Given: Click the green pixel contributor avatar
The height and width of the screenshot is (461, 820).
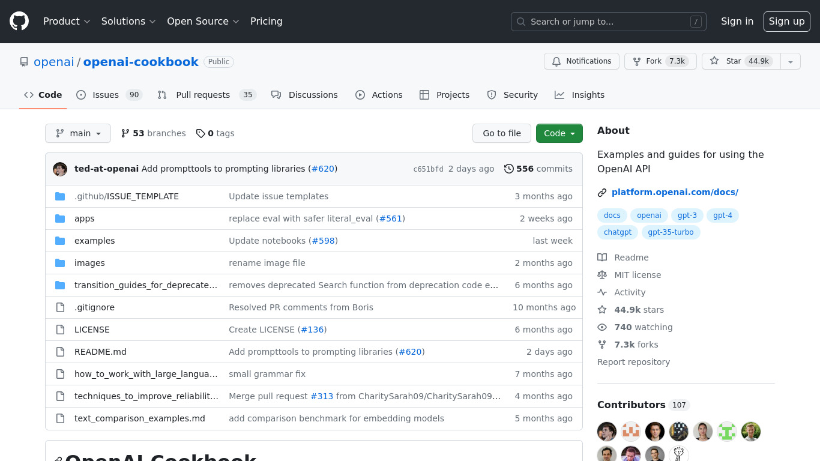Looking at the screenshot, I should point(727,432).
